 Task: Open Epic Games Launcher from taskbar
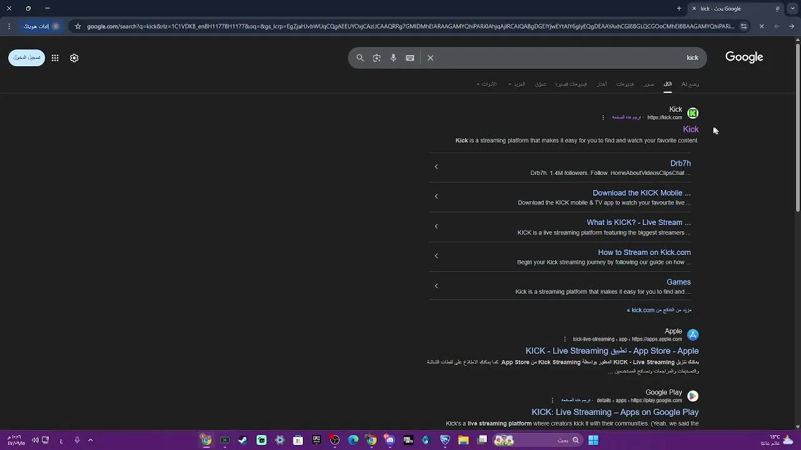pos(317,440)
